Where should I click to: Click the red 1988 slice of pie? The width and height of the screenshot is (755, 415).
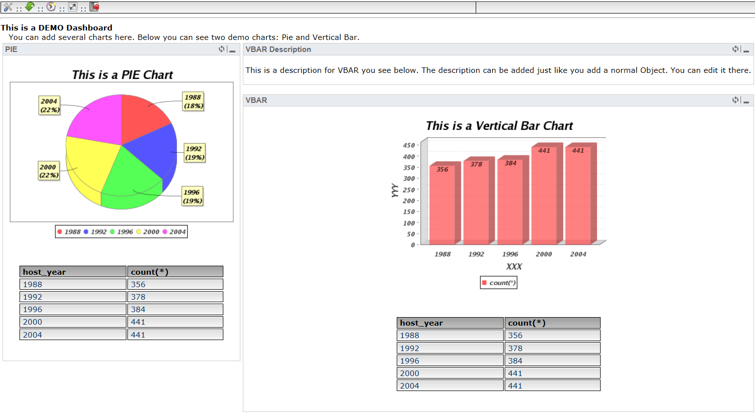pyautogui.click(x=142, y=117)
